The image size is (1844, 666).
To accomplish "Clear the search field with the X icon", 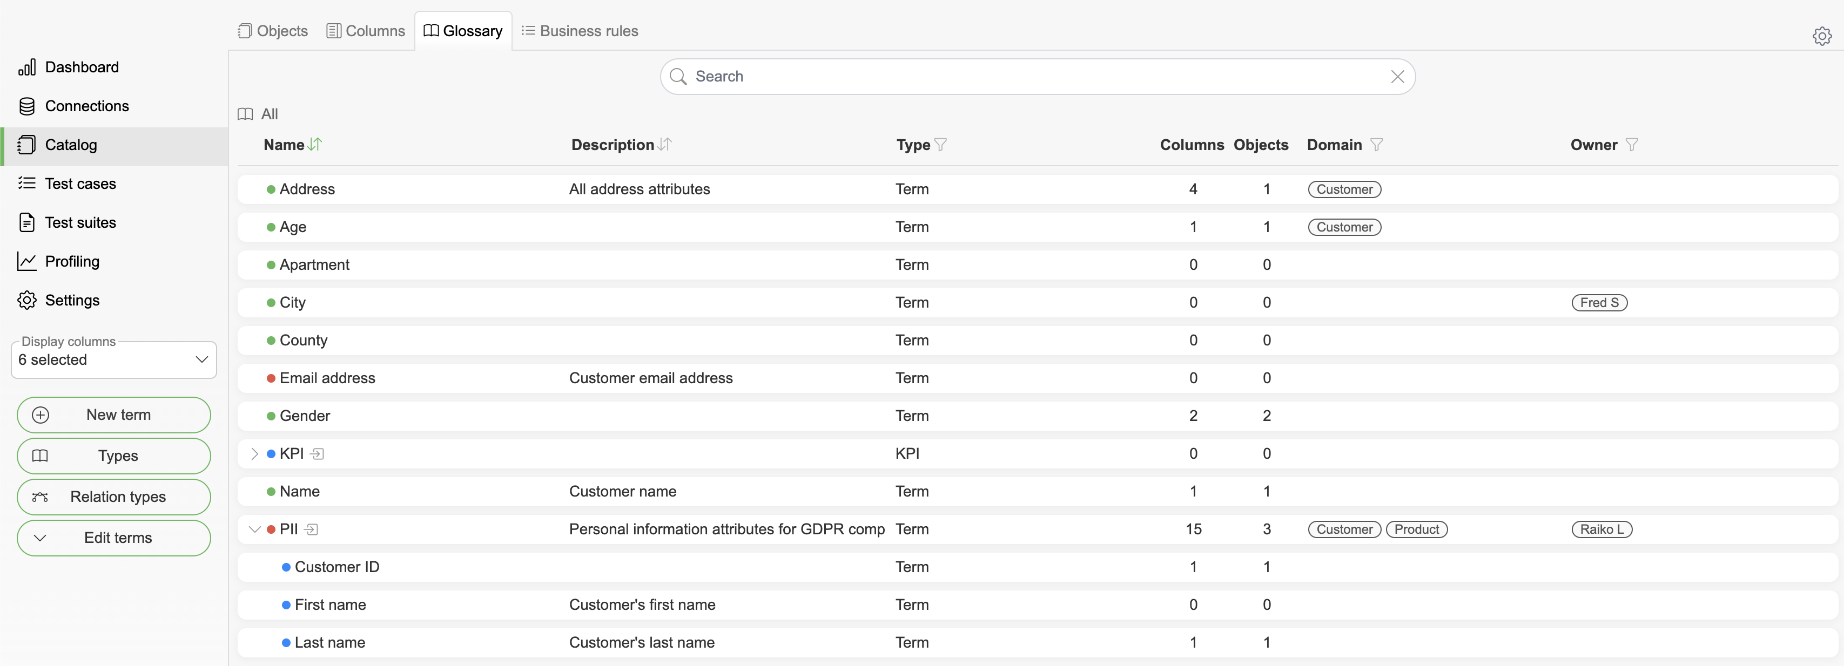I will (x=1397, y=77).
